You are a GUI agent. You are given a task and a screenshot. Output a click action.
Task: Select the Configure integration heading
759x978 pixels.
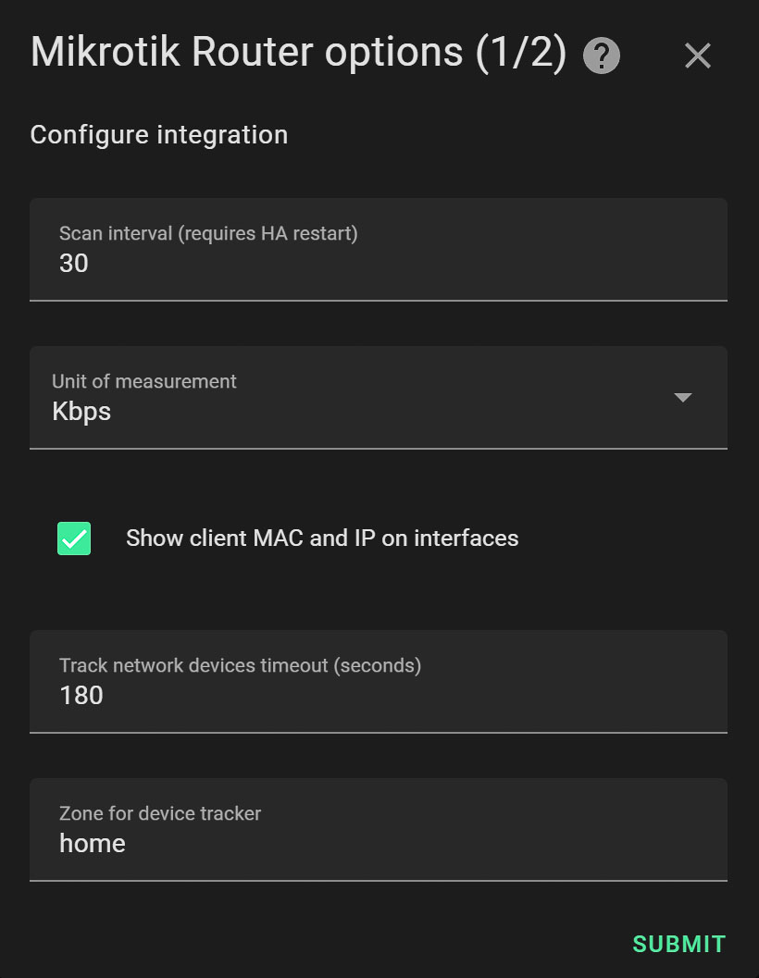(158, 134)
